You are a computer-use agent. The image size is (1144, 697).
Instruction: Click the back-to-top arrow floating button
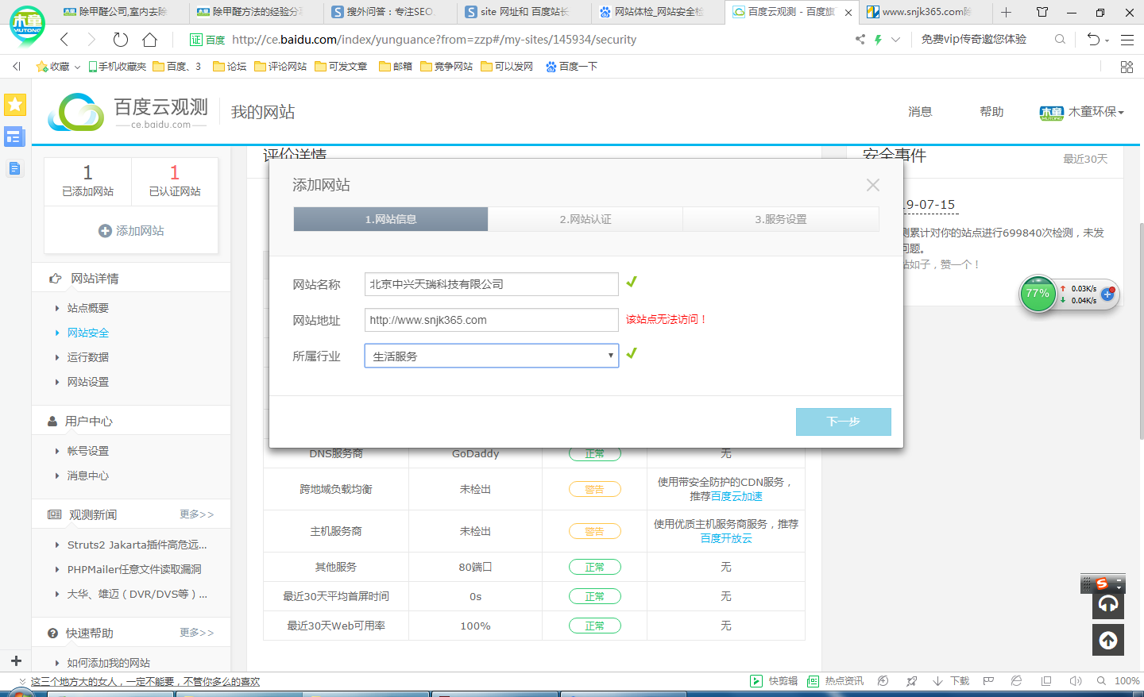(1108, 640)
